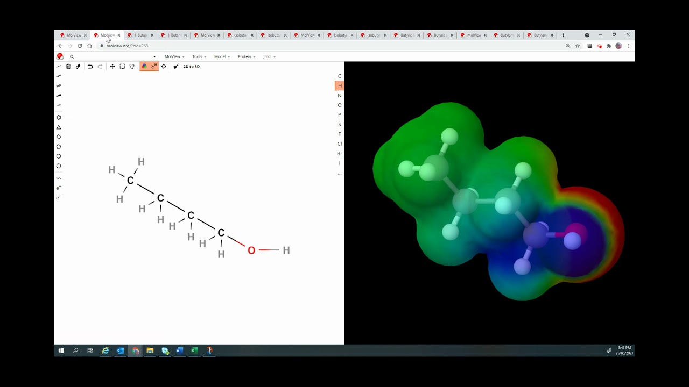Clean up the structure with the brush icon
This screenshot has height=387, width=689.
pyautogui.click(x=176, y=66)
